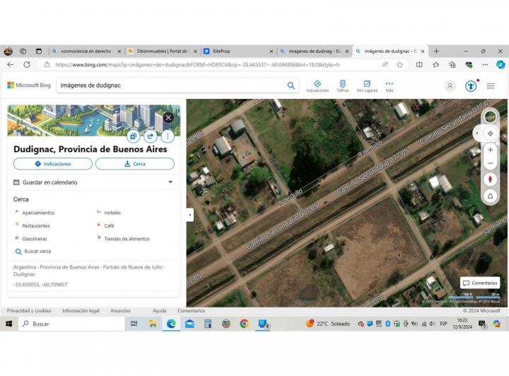Click the taskbar Buscar search box
This screenshot has height=376, width=509.
click(x=71, y=324)
